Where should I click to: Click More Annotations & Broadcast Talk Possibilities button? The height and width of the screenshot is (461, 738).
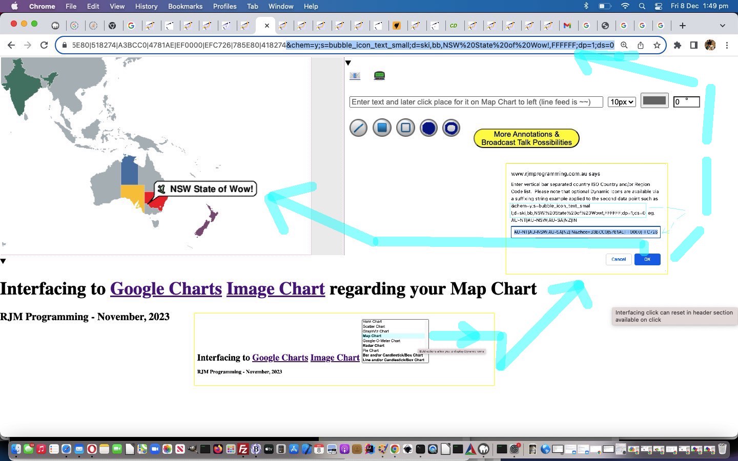[x=526, y=138]
